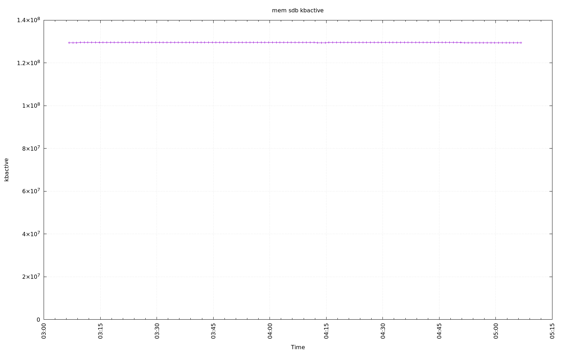Screen dimensions: 563x352
Task: Click the 'Time' x-axis label
Action: tap(298, 347)
